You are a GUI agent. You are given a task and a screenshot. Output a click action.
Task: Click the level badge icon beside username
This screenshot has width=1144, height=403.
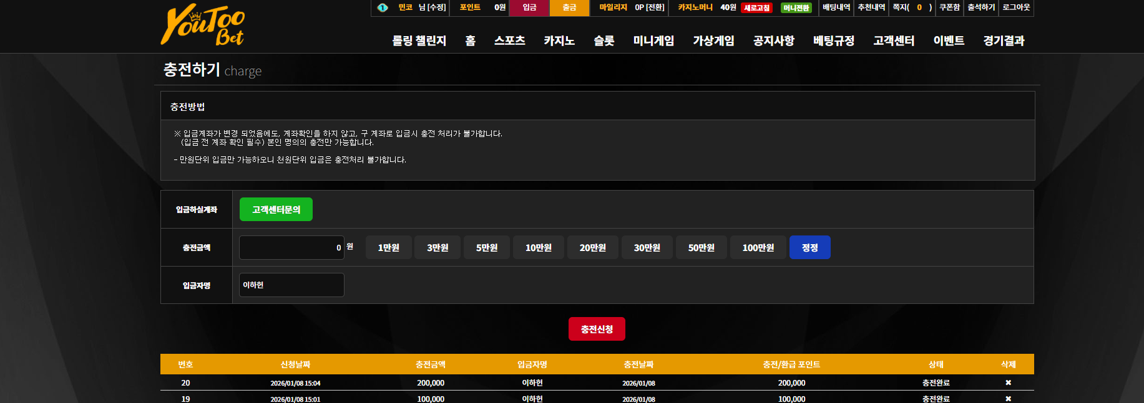[x=383, y=7]
